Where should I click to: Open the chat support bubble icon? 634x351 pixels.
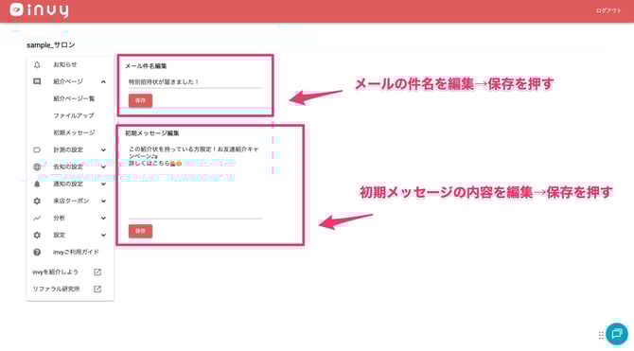(x=617, y=334)
